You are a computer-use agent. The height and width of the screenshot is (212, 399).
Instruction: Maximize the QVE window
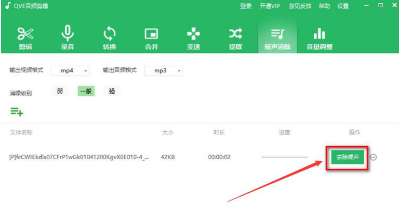click(380, 5)
